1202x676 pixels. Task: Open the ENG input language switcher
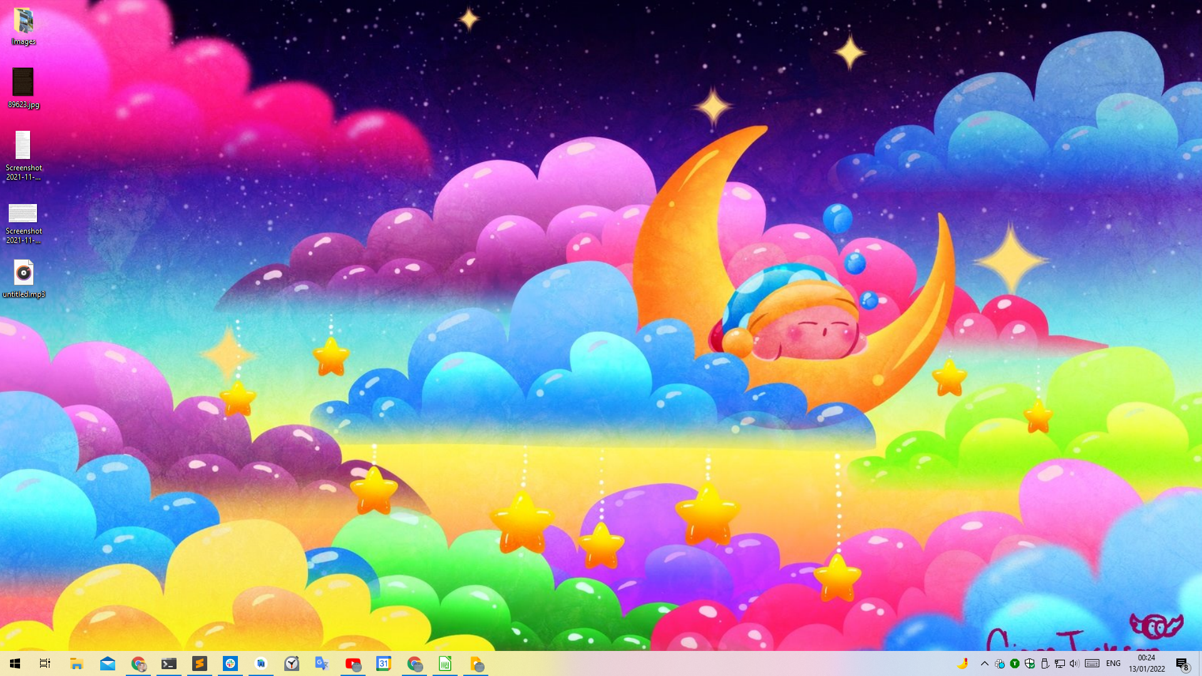(x=1113, y=663)
